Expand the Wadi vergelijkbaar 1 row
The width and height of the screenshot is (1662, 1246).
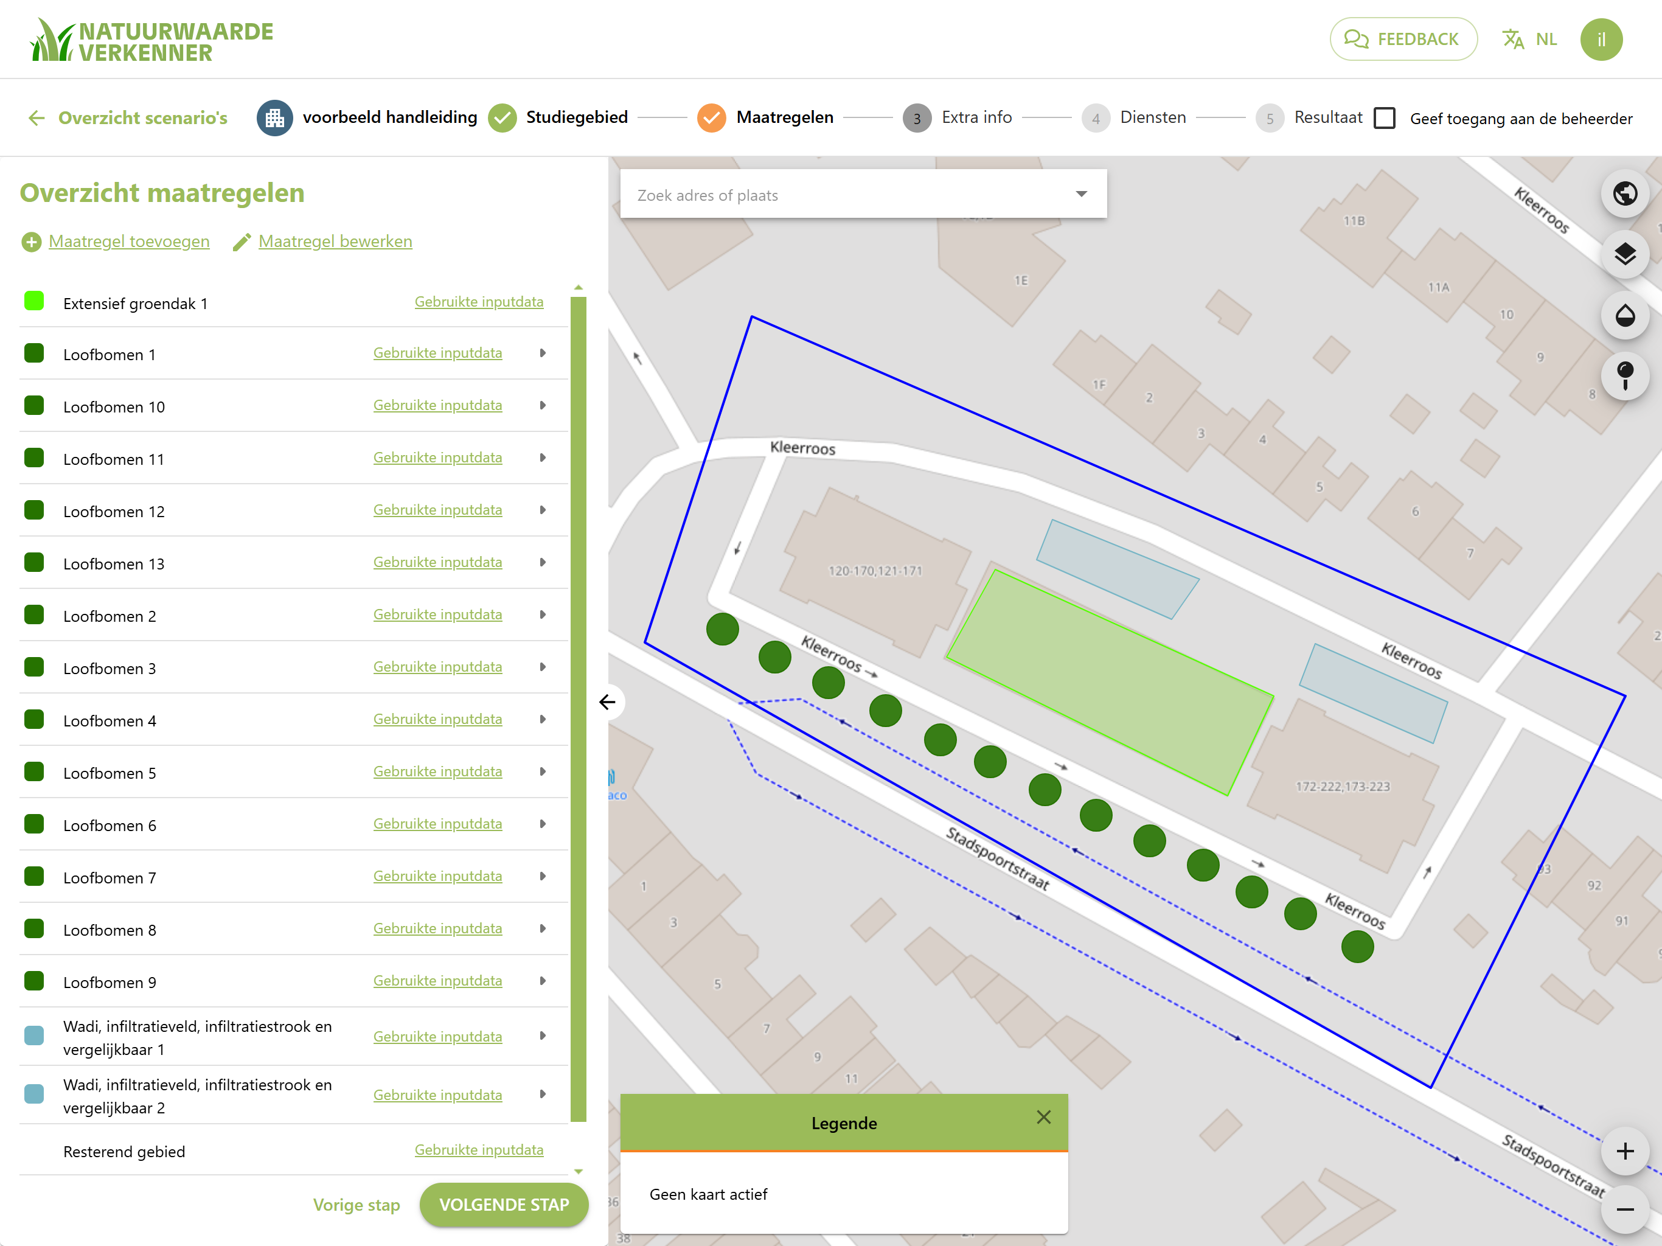(543, 1035)
